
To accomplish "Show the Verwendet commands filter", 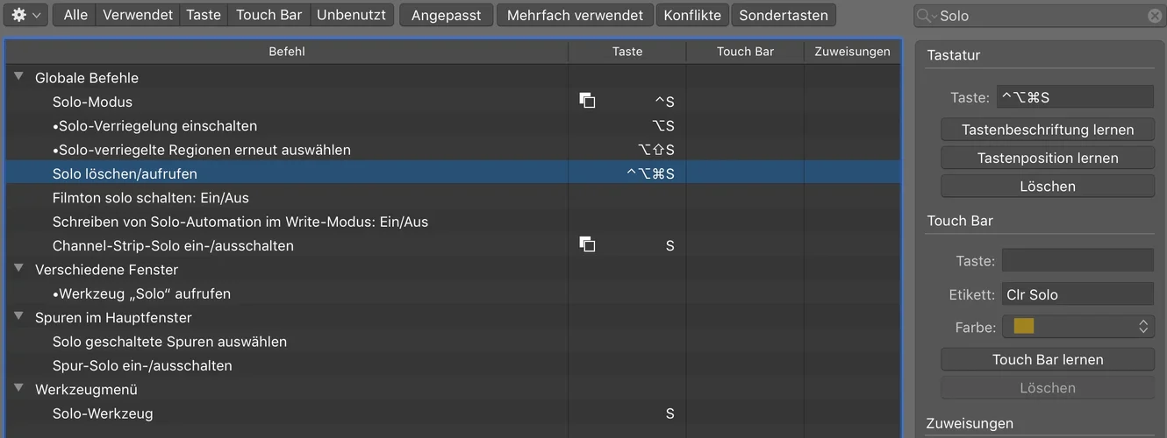I will coord(138,15).
